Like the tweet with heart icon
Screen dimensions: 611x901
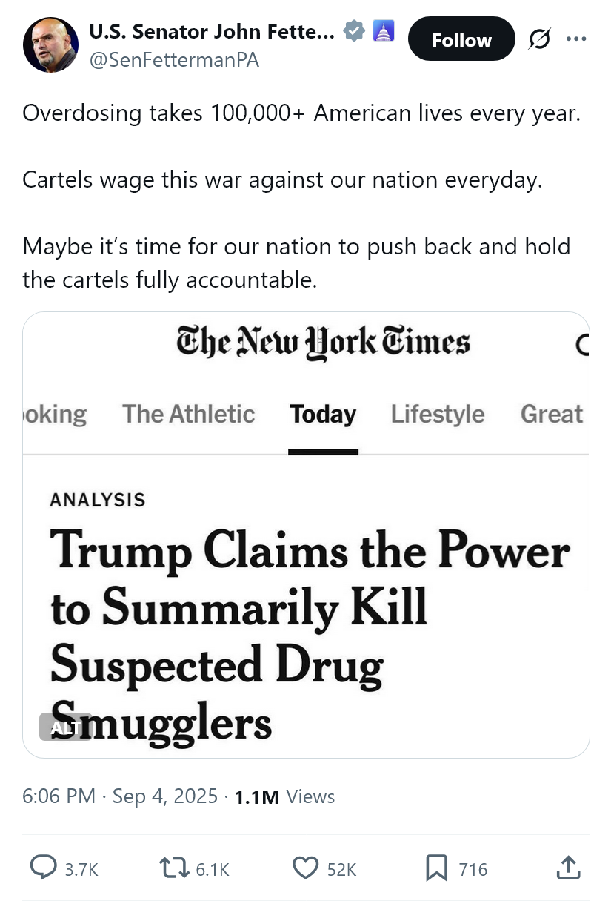pos(305,868)
